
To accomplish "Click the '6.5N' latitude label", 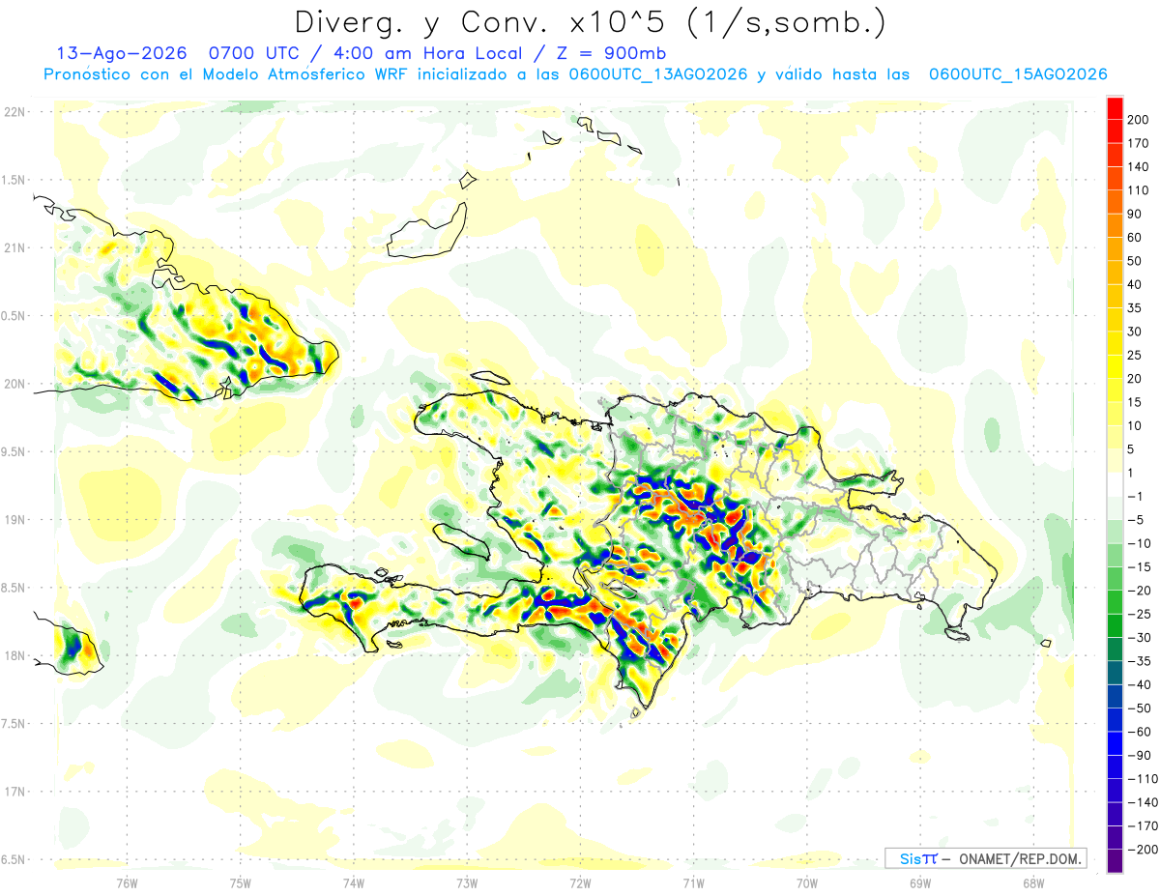I will pyautogui.click(x=14, y=859).
